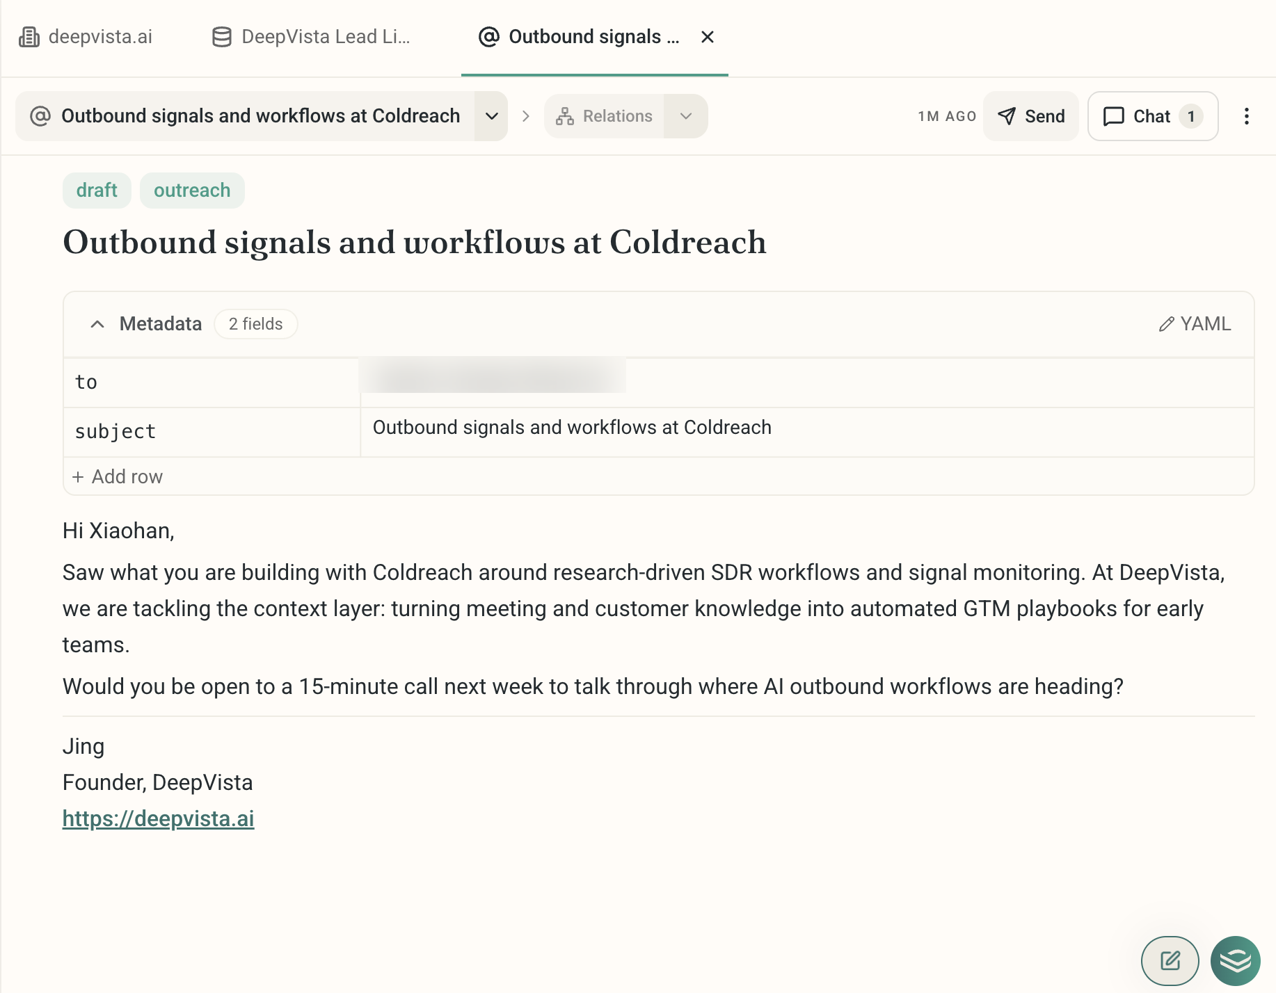This screenshot has height=993, width=1276.
Task: Click the greeting 'Hi Xiaohan,'
Action: (x=118, y=531)
